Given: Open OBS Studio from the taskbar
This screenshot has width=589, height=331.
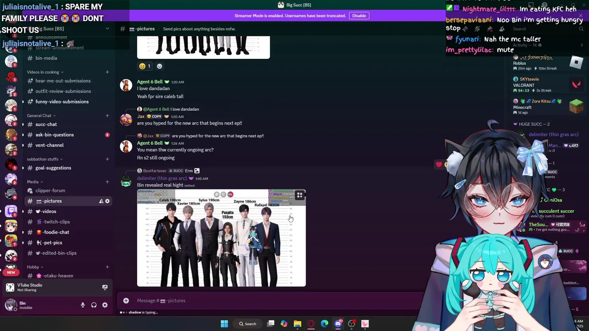Looking at the screenshot, I should 352,324.
